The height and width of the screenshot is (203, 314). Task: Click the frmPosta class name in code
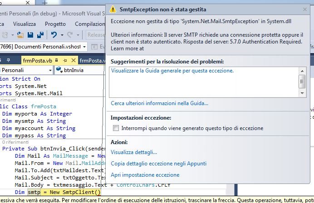tap(44, 106)
